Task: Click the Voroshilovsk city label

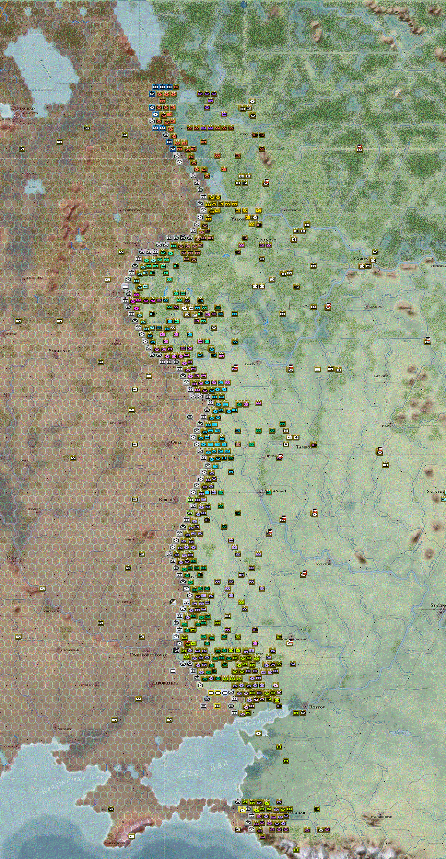Action: point(381,817)
